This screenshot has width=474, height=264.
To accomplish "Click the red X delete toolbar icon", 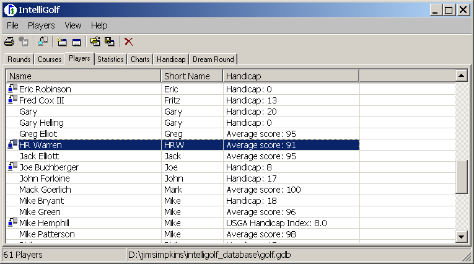I will (129, 42).
